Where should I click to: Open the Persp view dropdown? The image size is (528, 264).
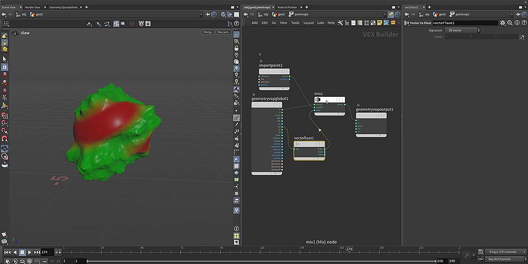[208, 32]
